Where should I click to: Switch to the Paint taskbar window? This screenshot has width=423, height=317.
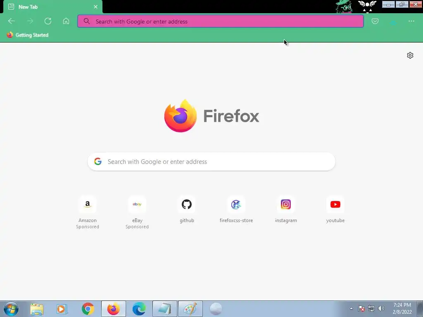pyautogui.click(x=190, y=309)
